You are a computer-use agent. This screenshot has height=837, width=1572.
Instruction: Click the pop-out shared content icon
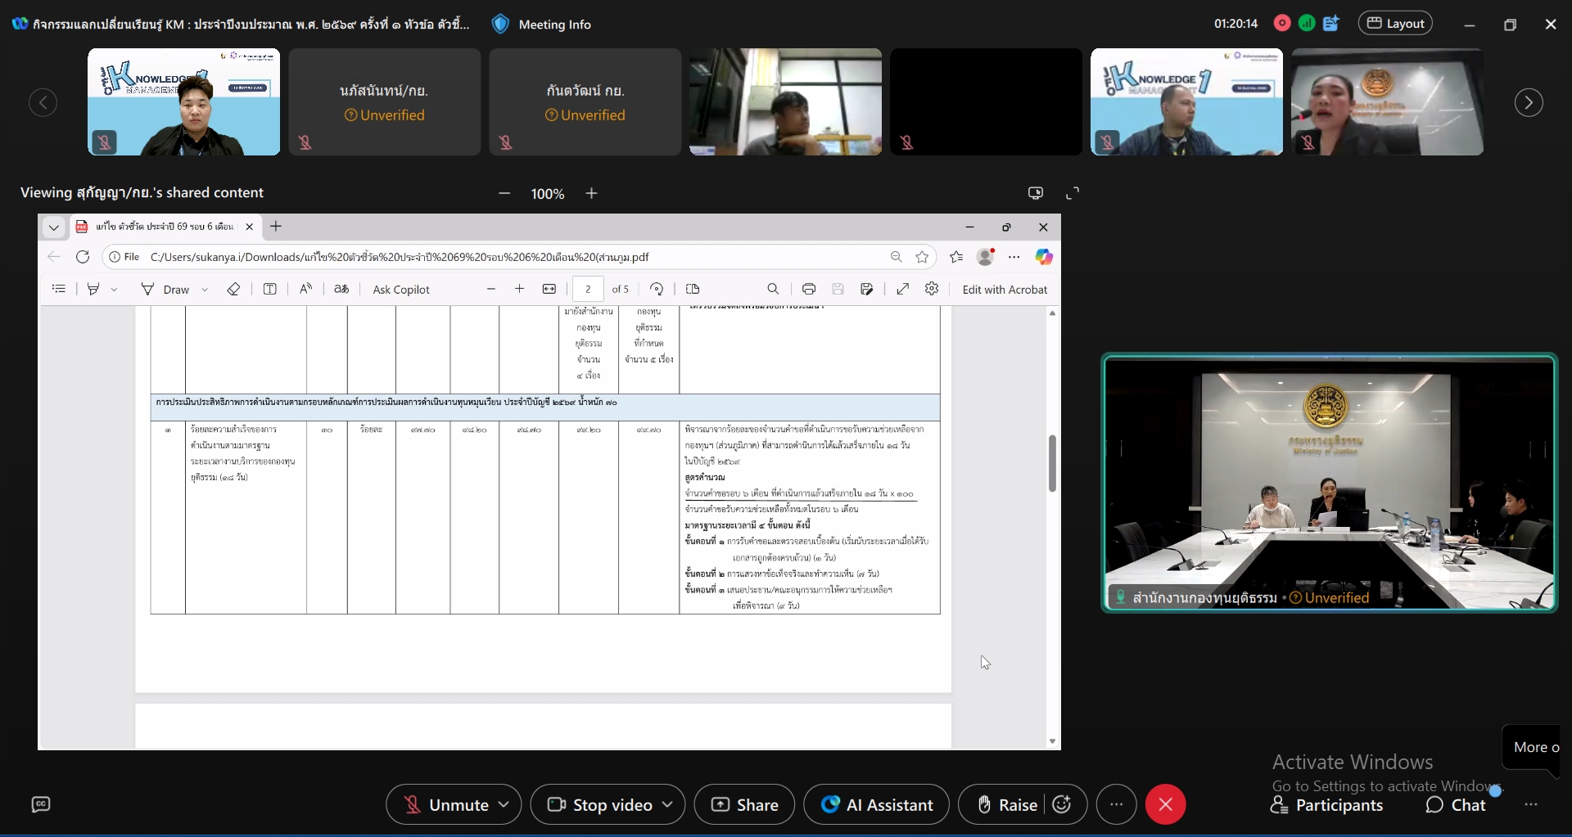pyautogui.click(x=1036, y=193)
